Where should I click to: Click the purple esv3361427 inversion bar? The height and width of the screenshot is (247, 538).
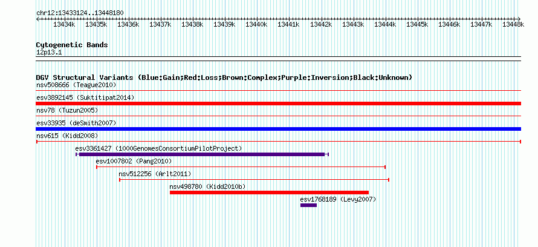coord(202,154)
